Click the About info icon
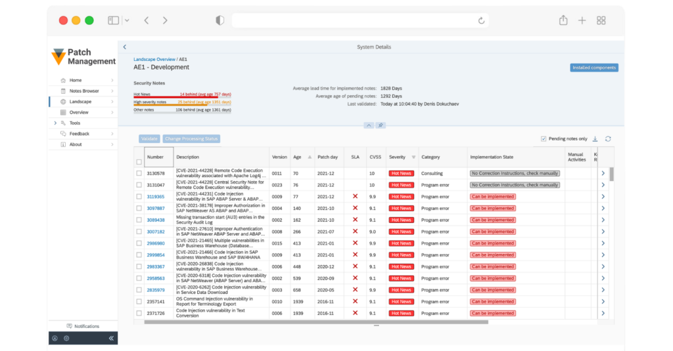This screenshot has width=673, height=351. [x=63, y=144]
